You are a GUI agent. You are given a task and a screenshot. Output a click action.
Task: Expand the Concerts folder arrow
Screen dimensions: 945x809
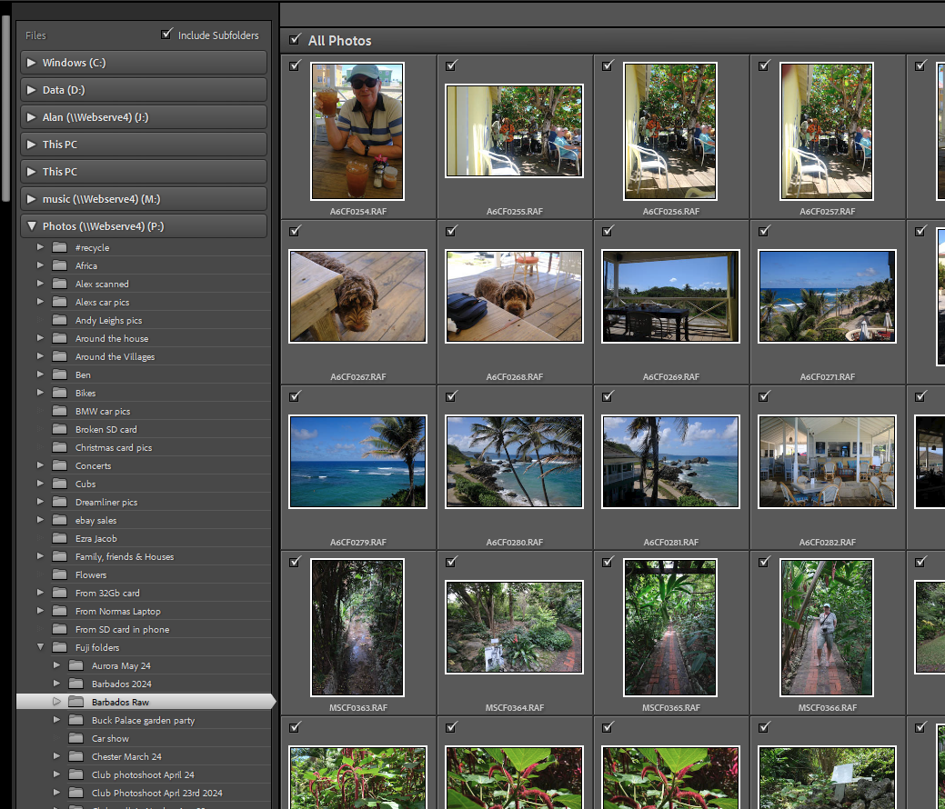[40, 465]
